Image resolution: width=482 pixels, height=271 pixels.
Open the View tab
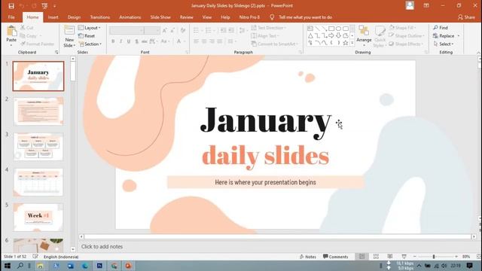pyautogui.click(x=207, y=17)
